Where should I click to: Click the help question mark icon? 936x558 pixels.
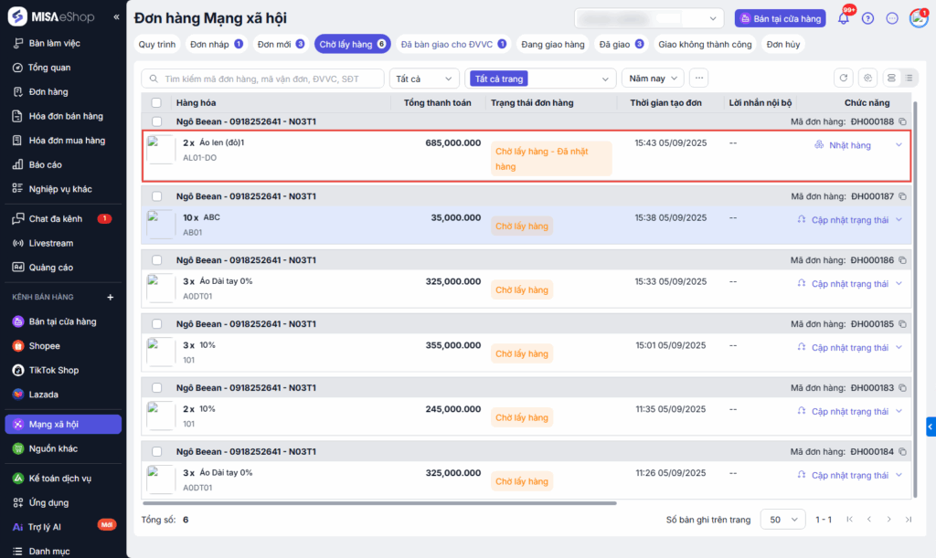coord(867,18)
